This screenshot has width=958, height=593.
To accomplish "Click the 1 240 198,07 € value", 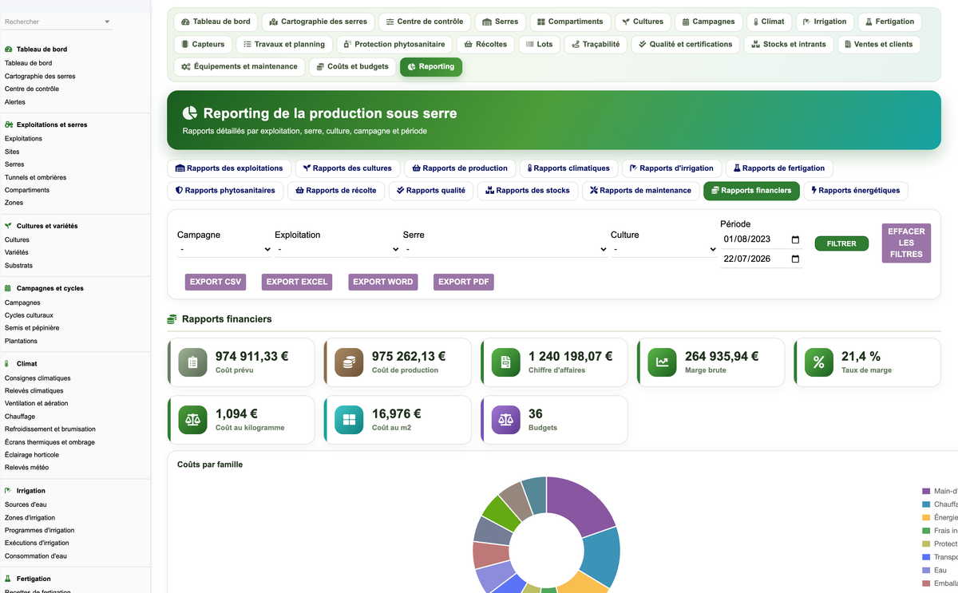I will pos(570,357).
